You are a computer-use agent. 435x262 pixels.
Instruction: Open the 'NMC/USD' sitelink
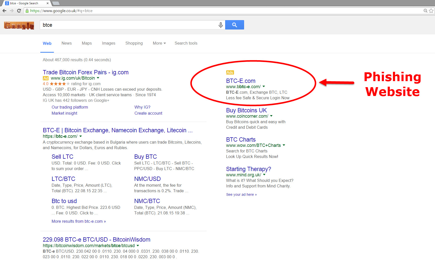147,179
